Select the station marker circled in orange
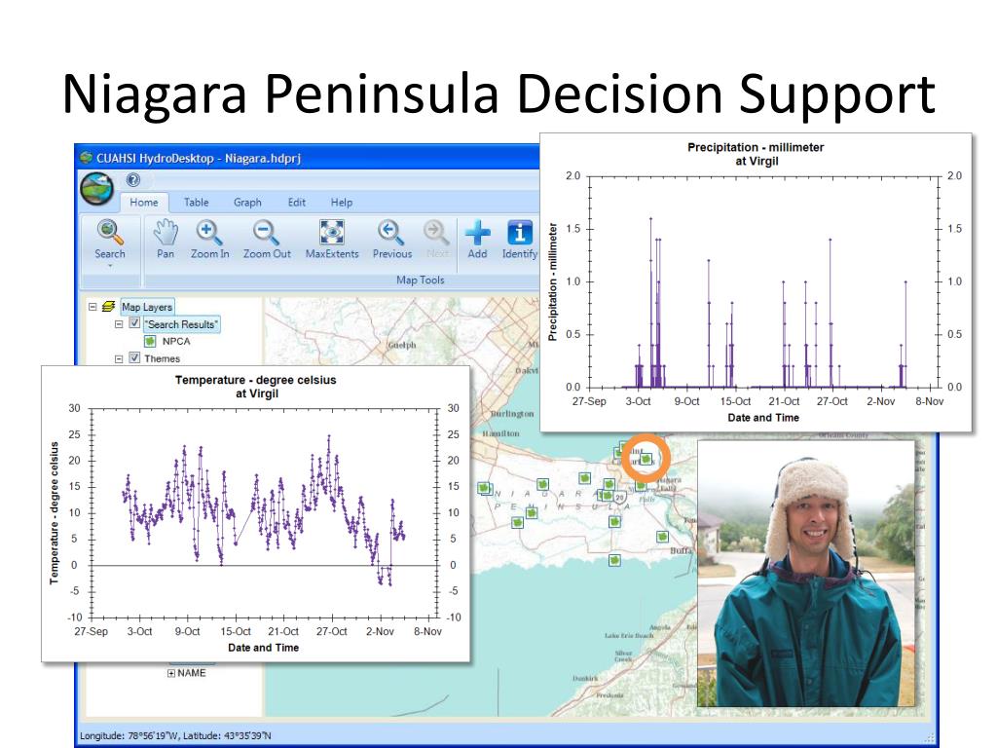The height and width of the screenshot is (748, 997). pyautogui.click(x=646, y=458)
